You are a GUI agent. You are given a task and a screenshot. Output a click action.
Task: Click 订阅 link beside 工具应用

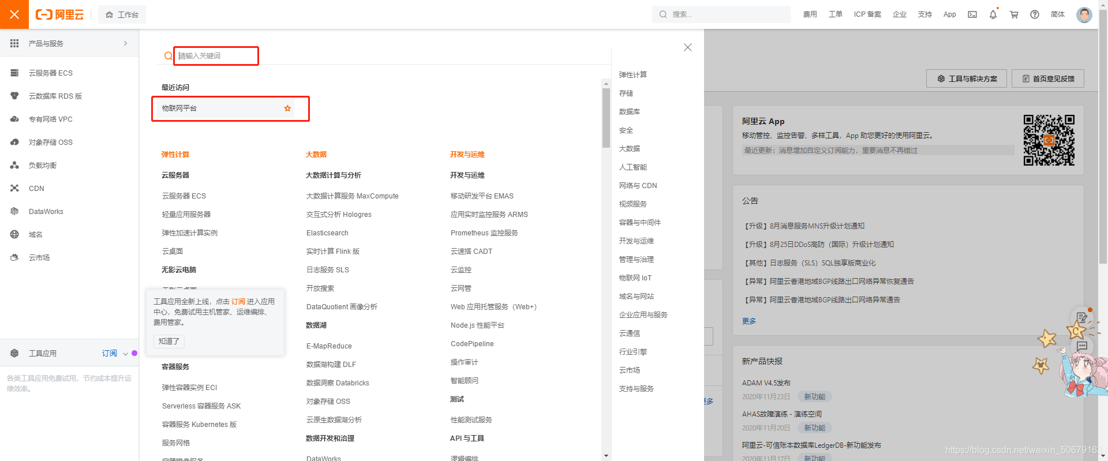(x=109, y=353)
